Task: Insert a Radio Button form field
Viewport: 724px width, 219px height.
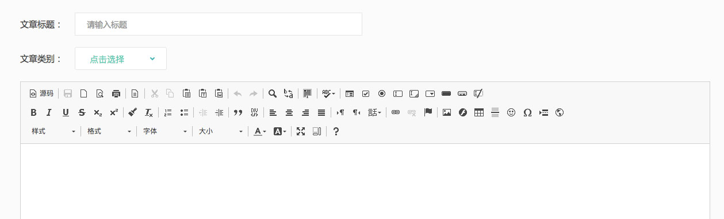Action: [x=382, y=93]
